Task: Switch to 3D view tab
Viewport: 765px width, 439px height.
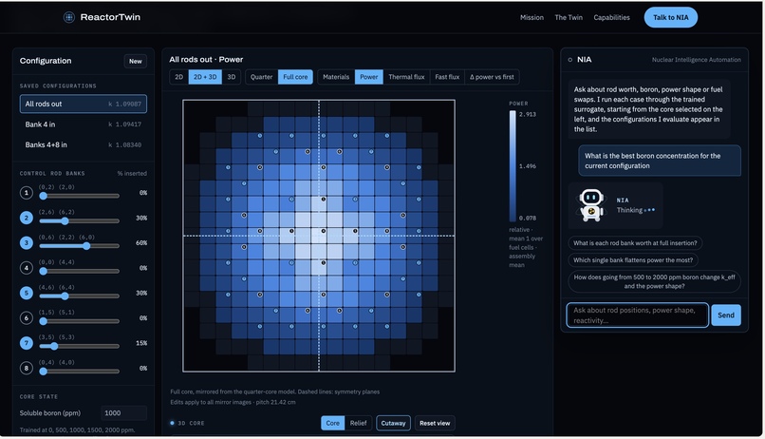Action: click(232, 77)
